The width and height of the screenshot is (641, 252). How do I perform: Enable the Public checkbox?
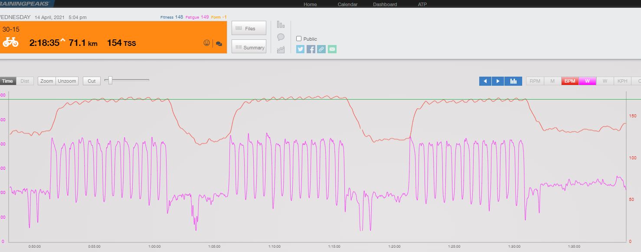pos(298,39)
